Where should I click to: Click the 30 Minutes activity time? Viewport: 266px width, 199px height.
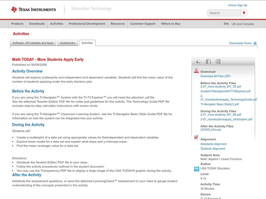point(207,189)
